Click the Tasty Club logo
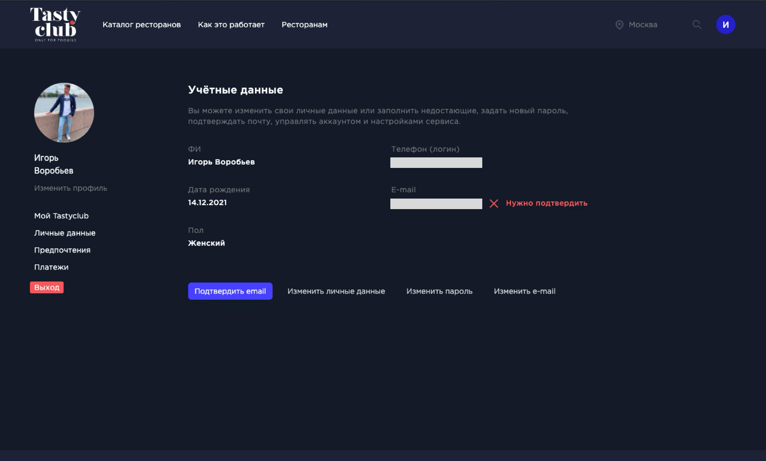 coord(55,24)
